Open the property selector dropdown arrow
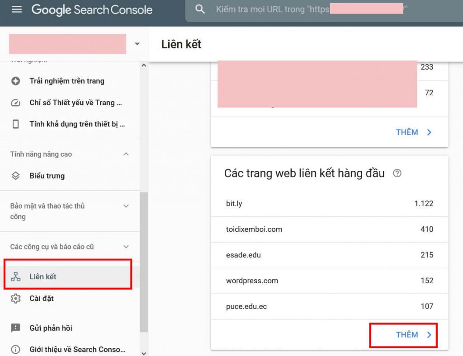Viewport: 463px width, 356px height. pos(137,44)
